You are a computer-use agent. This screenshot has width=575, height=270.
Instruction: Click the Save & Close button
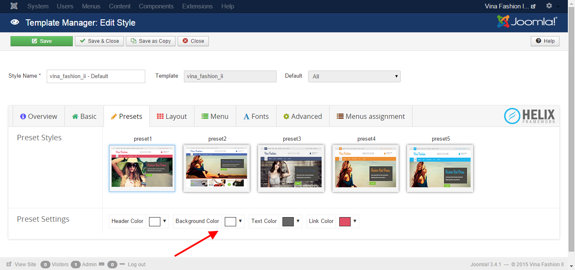(99, 41)
